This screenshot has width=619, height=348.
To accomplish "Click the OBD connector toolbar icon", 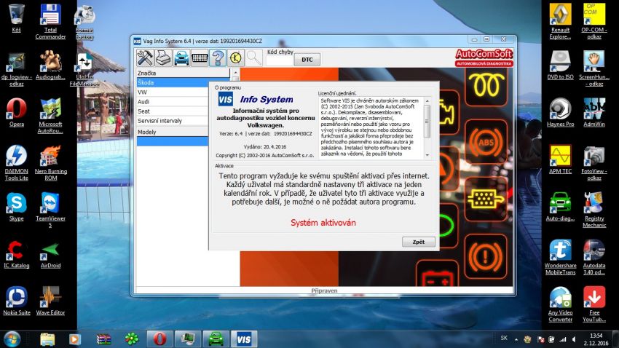I will point(199,58).
